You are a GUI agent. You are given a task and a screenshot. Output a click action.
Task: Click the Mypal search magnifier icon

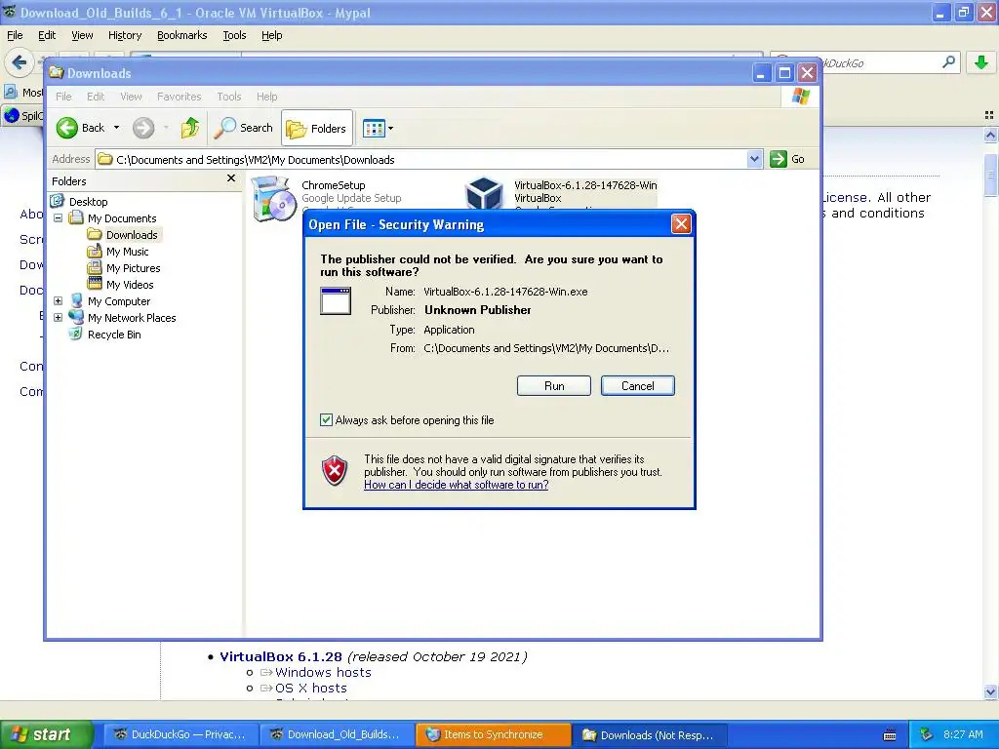point(948,61)
